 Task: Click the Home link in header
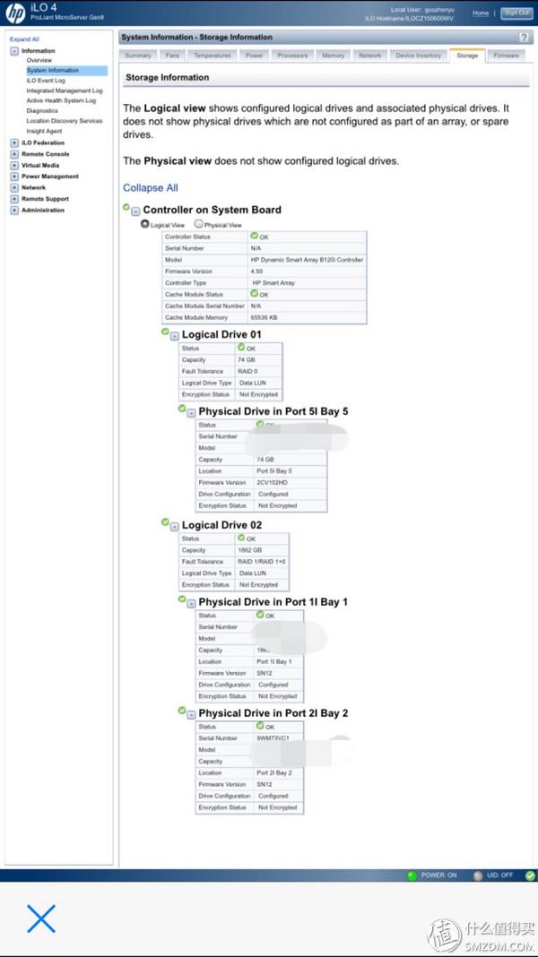tap(481, 13)
